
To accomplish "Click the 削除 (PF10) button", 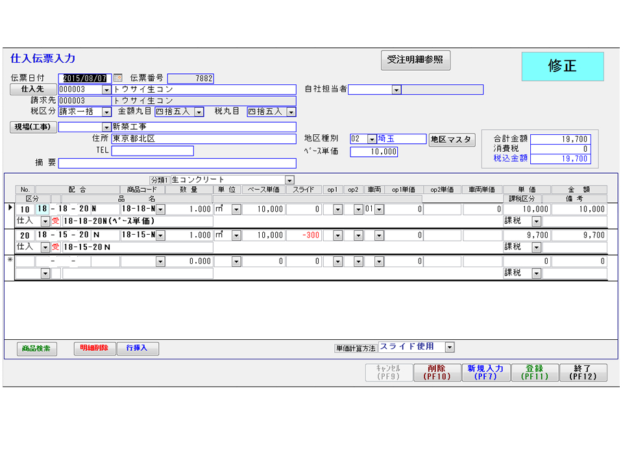I will [x=436, y=372].
